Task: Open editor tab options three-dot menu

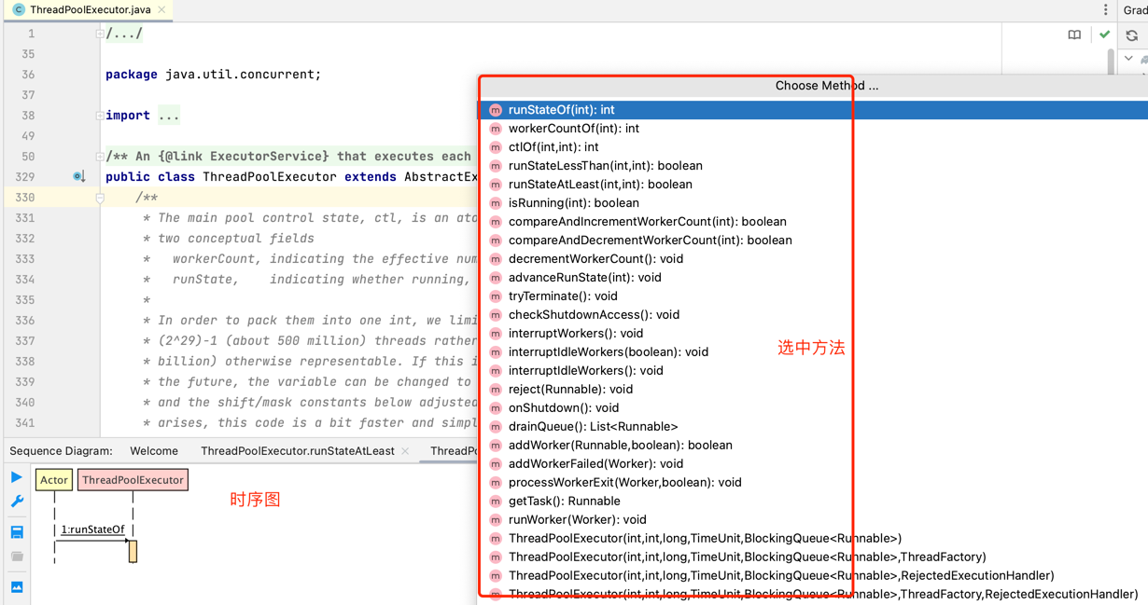Action: 1106,9
